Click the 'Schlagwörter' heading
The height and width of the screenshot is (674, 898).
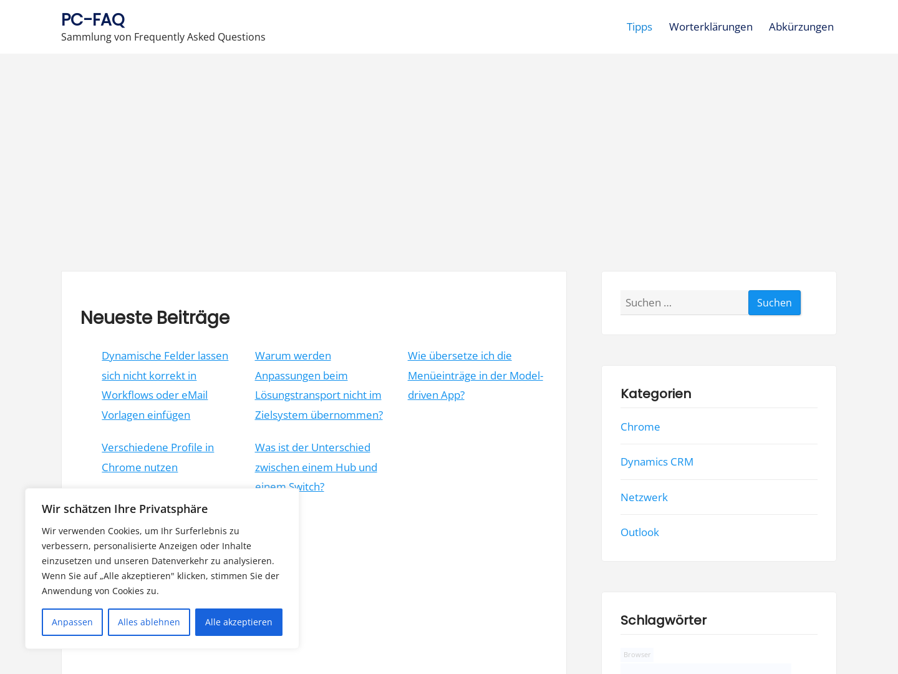point(664,620)
